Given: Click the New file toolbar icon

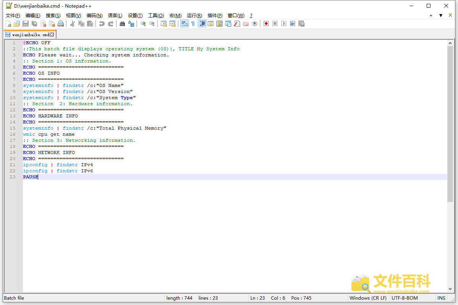Looking at the screenshot, I should (8, 24).
